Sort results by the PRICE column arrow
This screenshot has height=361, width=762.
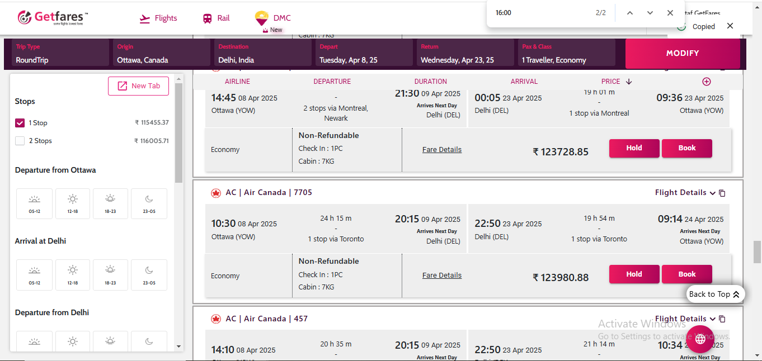629,82
